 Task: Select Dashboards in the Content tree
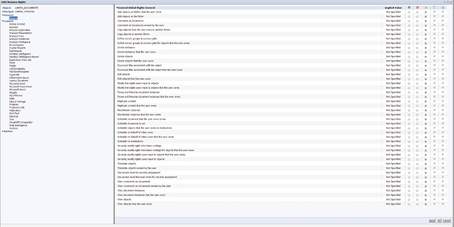pyautogui.click(x=15, y=51)
